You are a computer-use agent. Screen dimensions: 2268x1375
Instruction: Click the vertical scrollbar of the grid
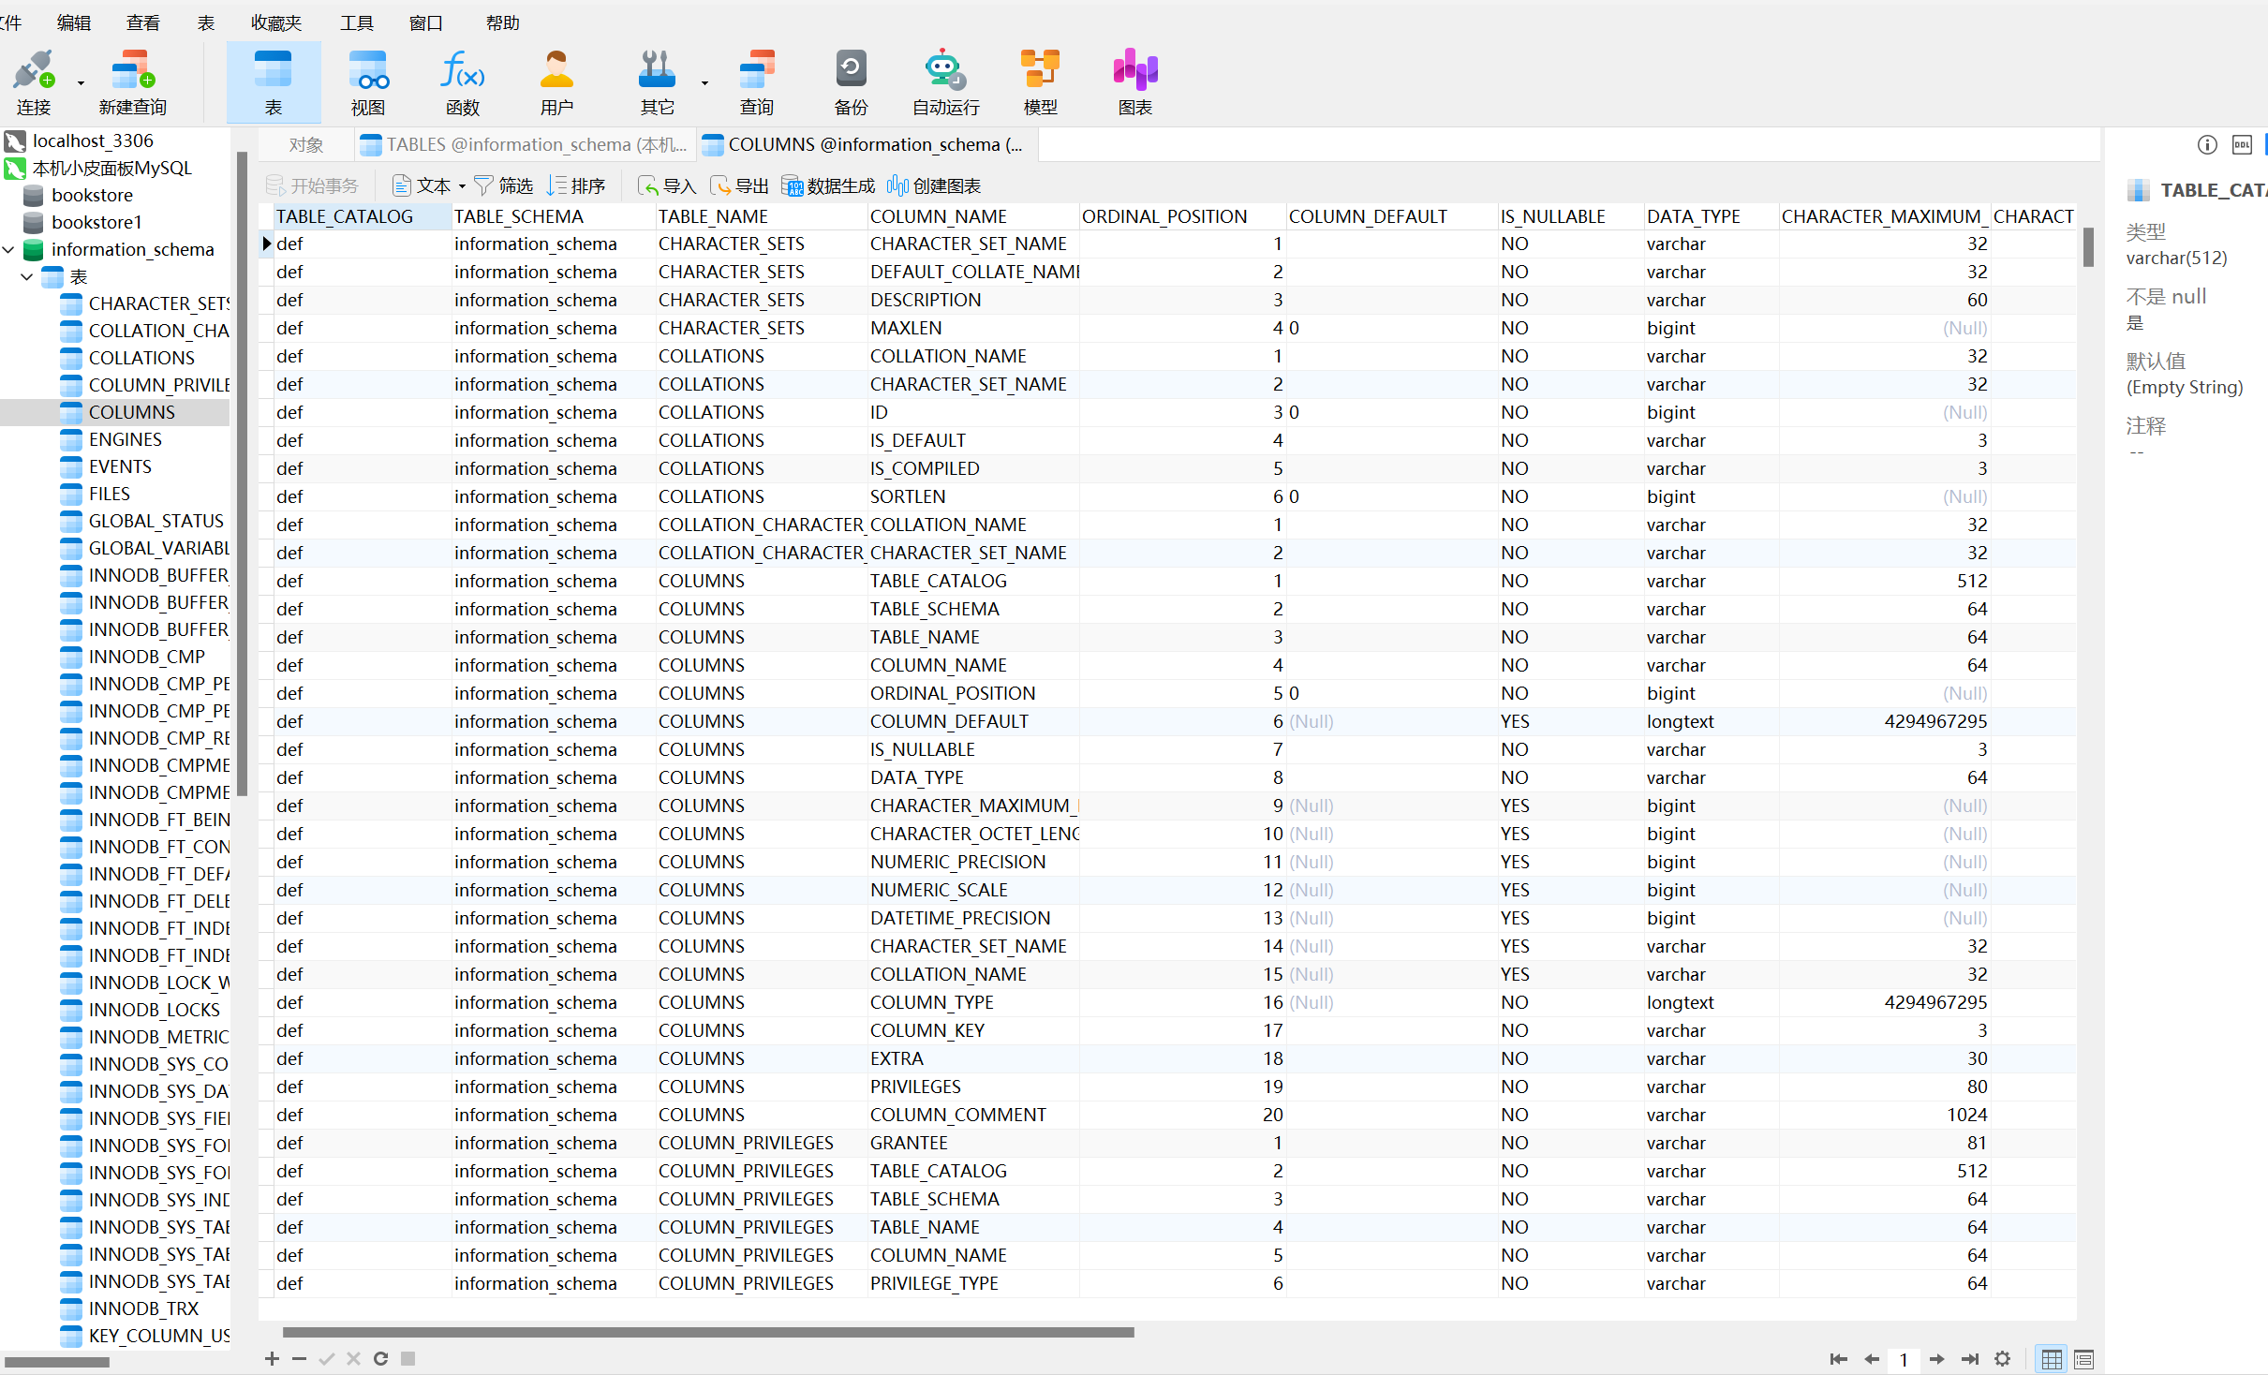pos(2089,247)
